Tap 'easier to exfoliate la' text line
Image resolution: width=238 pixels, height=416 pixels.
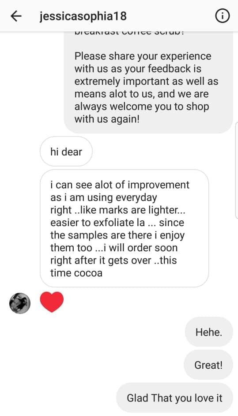click(117, 223)
